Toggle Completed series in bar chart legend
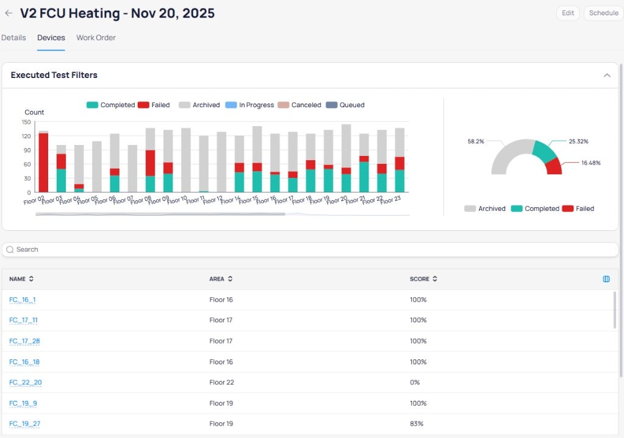 pyautogui.click(x=111, y=105)
